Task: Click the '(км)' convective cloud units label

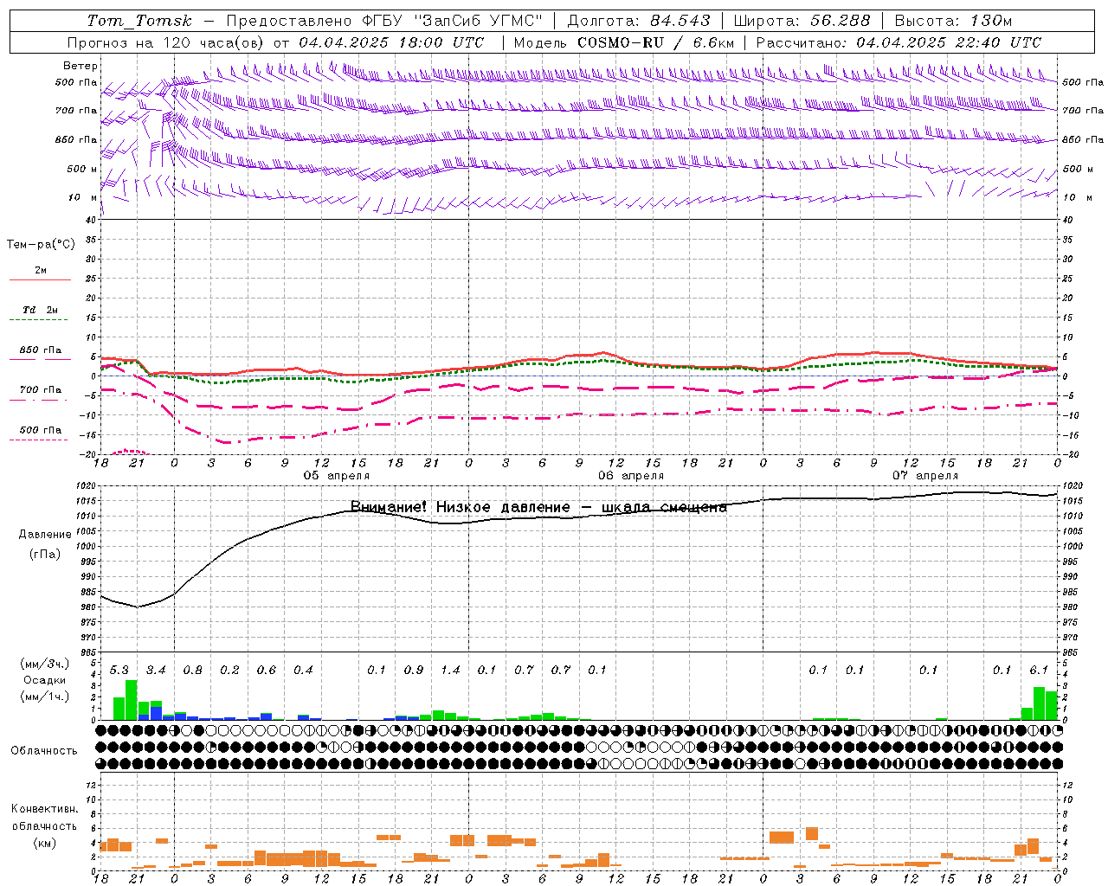Action: [44, 843]
